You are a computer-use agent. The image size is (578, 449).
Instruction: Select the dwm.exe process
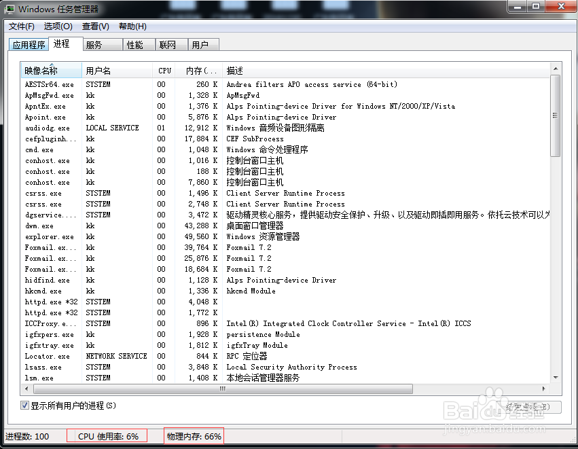tap(285, 226)
